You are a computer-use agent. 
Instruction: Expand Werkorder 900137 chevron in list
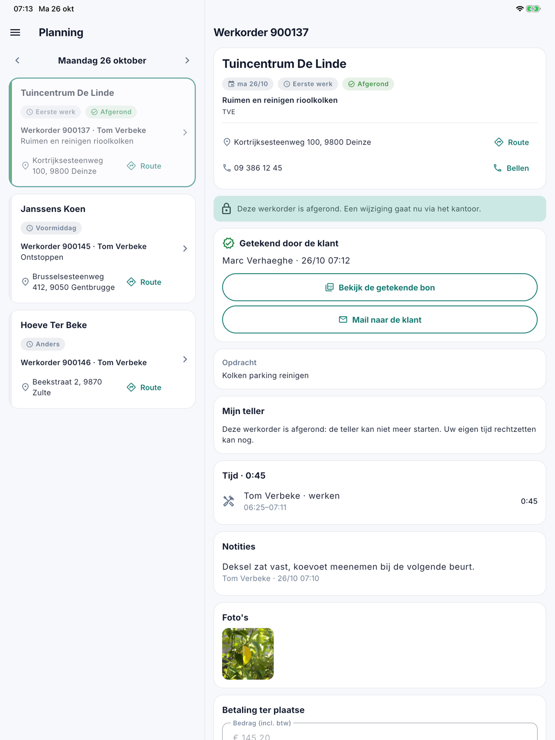click(x=185, y=132)
